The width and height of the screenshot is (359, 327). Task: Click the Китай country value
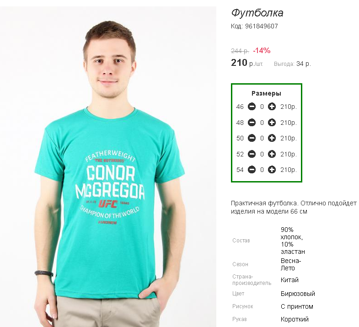[x=289, y=280]
